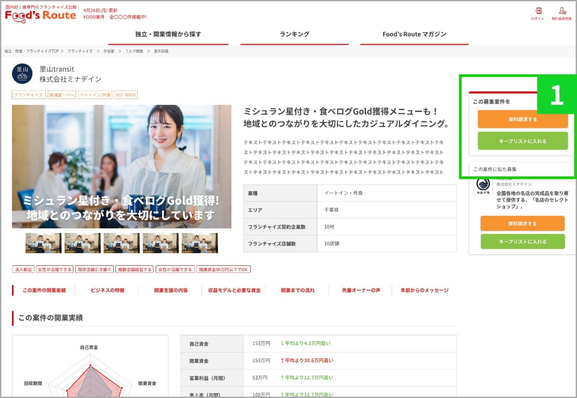Screen dimensions: 577x398
Task: Click the top green キープリストに入れる button
Action: 523,141
